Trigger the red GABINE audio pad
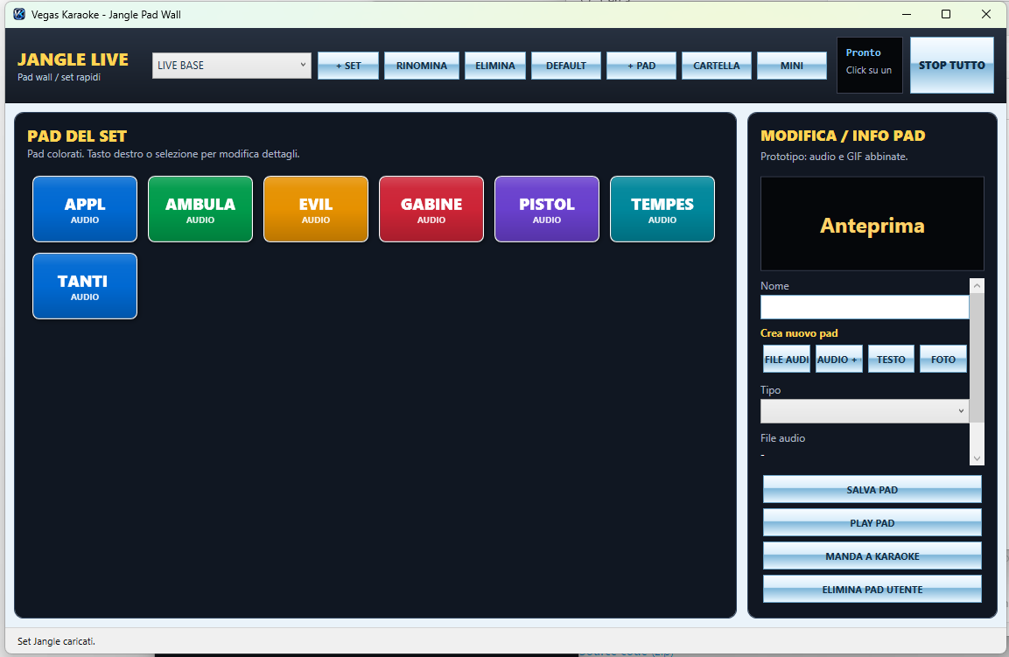The width and height of the screenshot is (1009, 657). coord(431,209)
